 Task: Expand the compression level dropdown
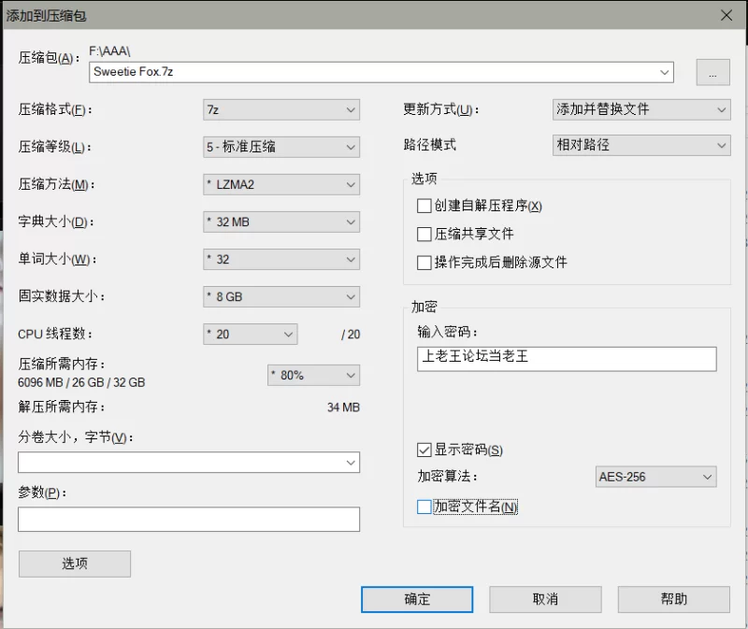click(281, 147)
